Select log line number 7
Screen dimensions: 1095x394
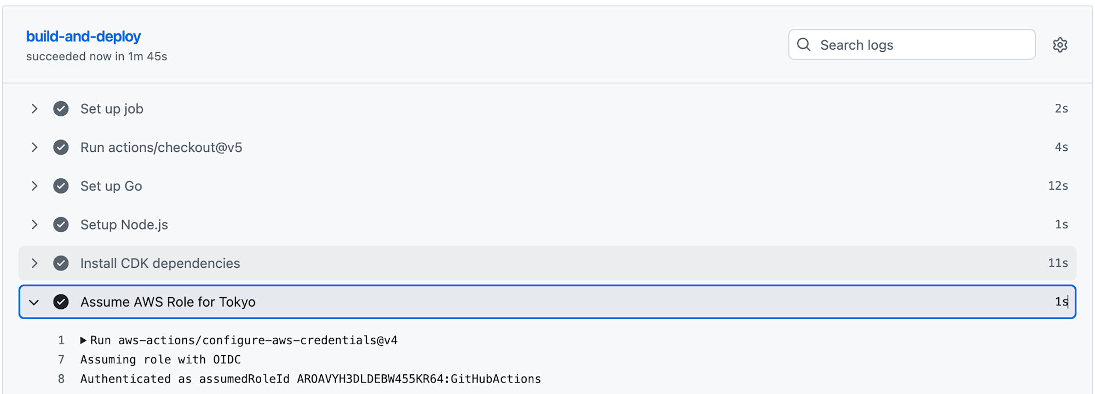pyautogui.click(x=61, y=360)
